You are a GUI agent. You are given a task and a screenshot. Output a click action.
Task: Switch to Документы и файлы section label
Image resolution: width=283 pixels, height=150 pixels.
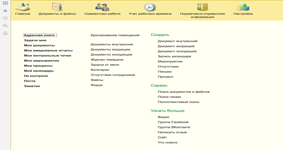(57, 14)
